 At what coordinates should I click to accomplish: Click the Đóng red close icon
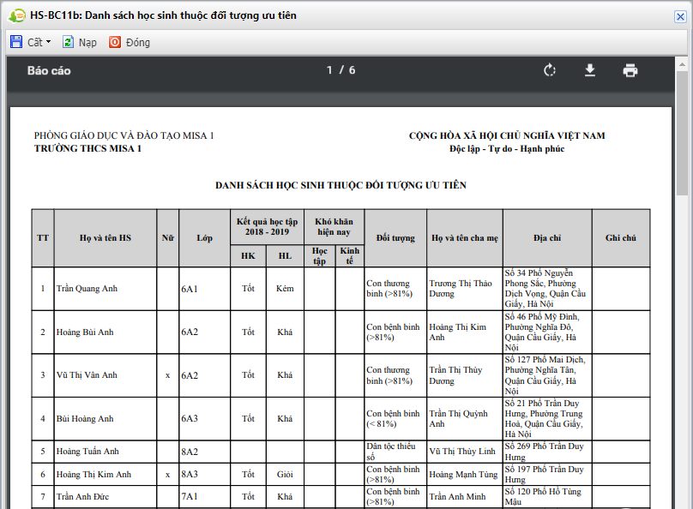115,42
